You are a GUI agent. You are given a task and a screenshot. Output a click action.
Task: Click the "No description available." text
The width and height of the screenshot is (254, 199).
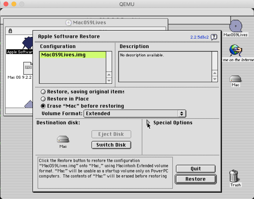(x=142, y=55)
